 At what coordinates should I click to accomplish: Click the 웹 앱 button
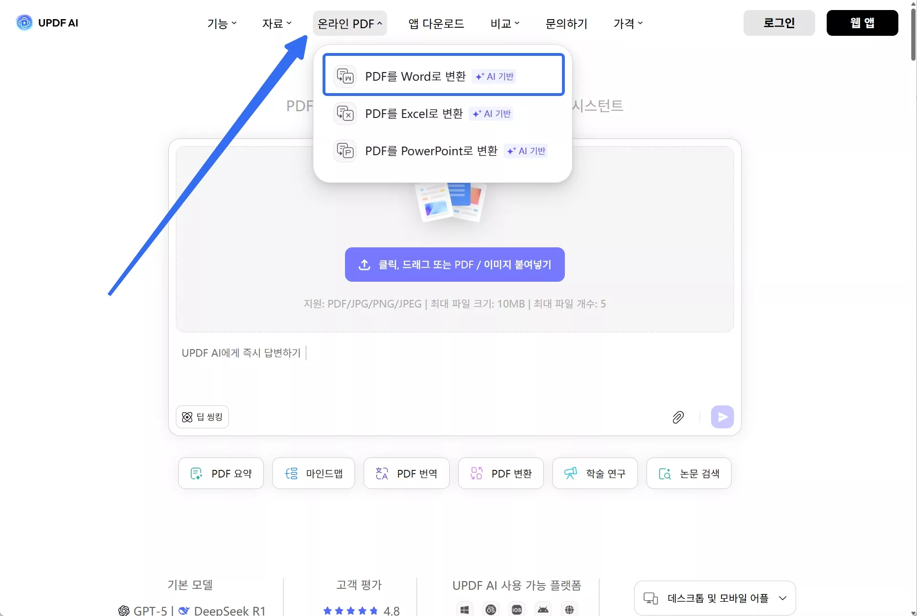click(x=862, y=22)
